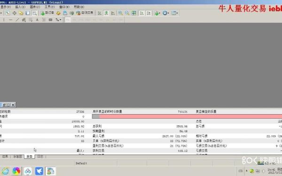Select the horizontal line drawing tool

pyautogui.click(x=11, y=20)
